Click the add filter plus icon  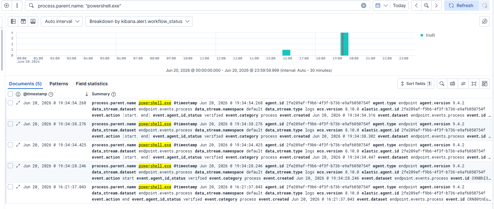tap(6, 5)
